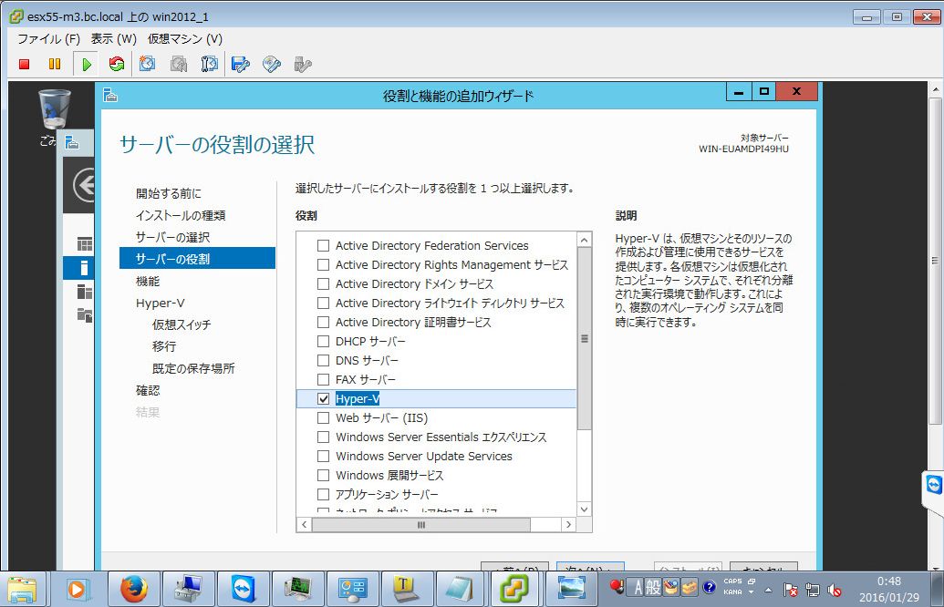The height and width of the screenshot is (607, 944).
Task: Check the Web server (IIS) checkbox
Action: [323, 417]
